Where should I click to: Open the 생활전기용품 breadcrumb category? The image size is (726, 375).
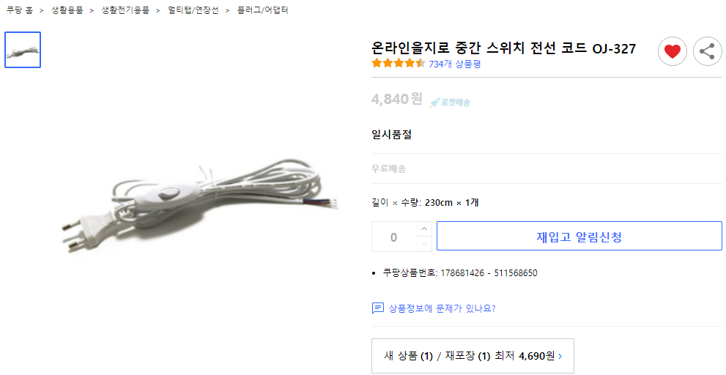tap(125, 10)
